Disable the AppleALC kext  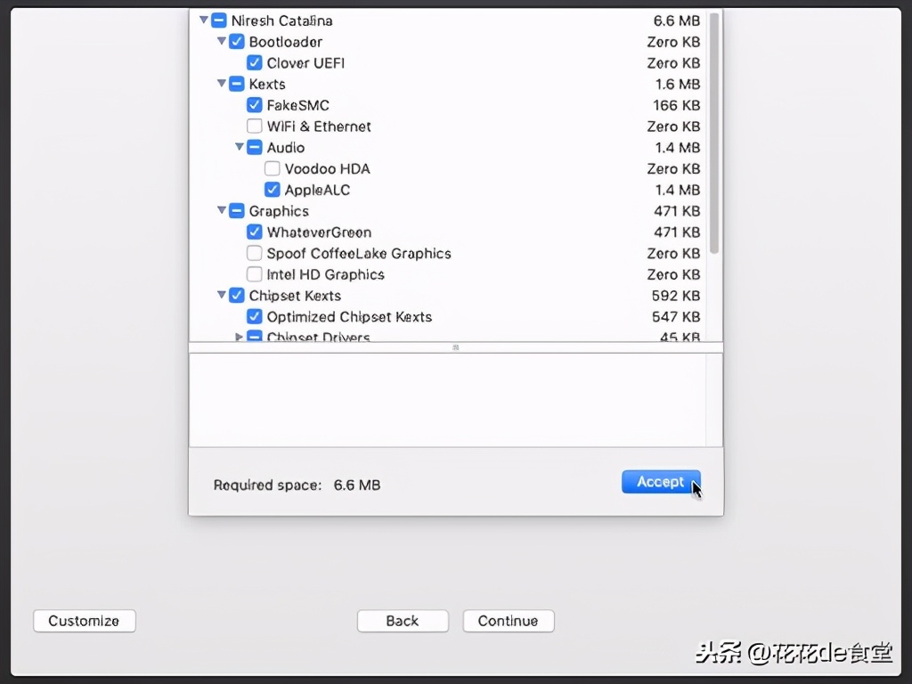(273, 190)
